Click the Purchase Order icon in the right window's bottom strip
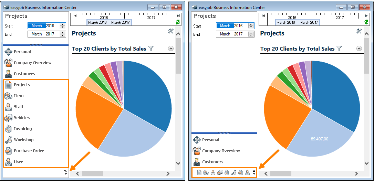Screen dimensions: 374x181 240,173
